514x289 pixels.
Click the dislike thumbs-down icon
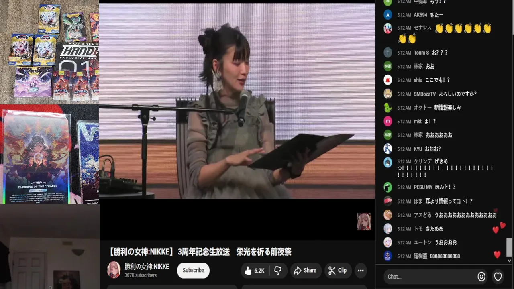[277, 271]
